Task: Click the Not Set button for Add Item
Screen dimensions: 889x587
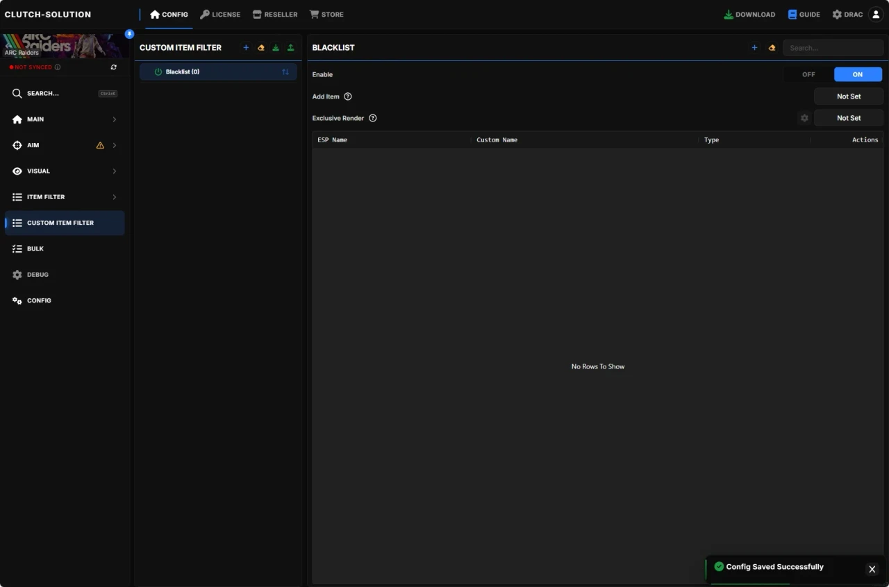Action: tap(849, 96)
